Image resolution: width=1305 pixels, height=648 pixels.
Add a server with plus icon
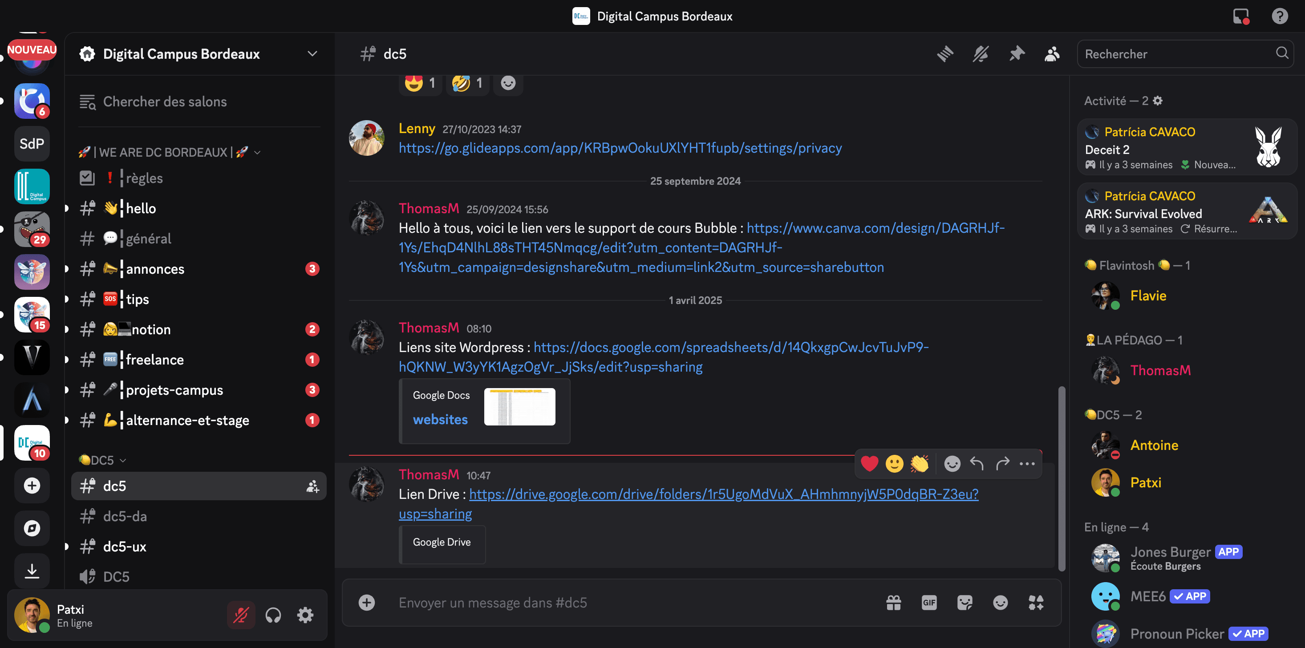click(32, 486)
